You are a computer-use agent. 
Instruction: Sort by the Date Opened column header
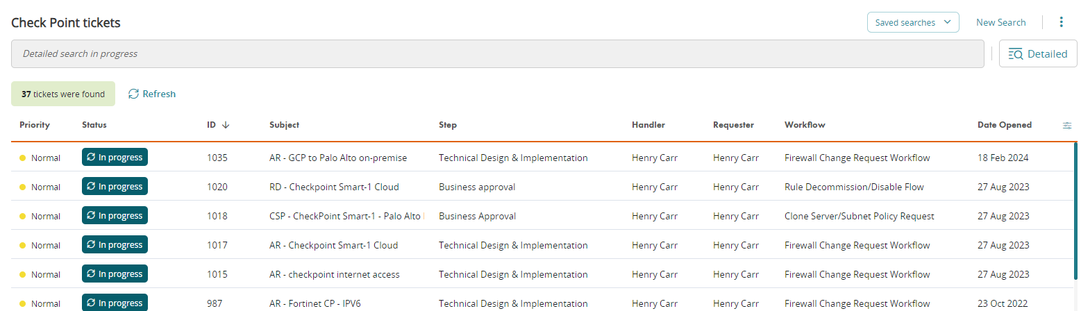(1004, 125)
